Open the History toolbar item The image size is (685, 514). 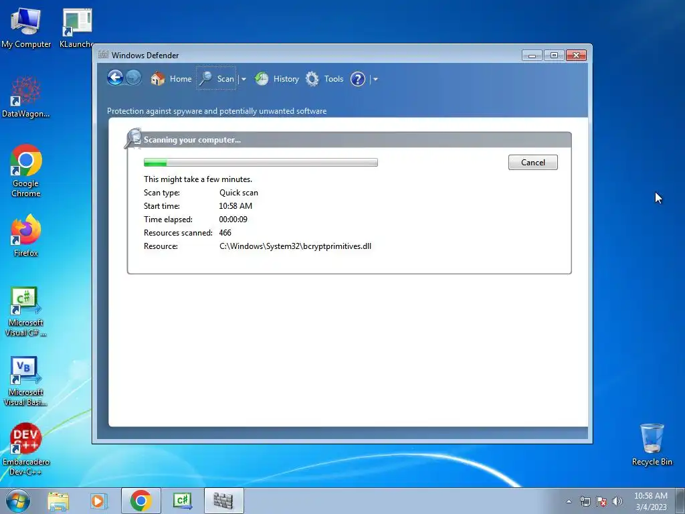[286, 79]
